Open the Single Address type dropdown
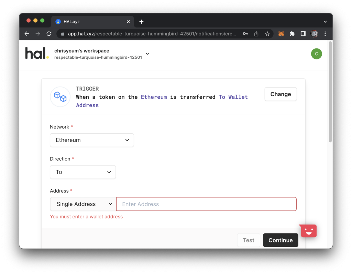Image resolution: width=352 pixels, height=274 pixels. (x=83, y=204)
